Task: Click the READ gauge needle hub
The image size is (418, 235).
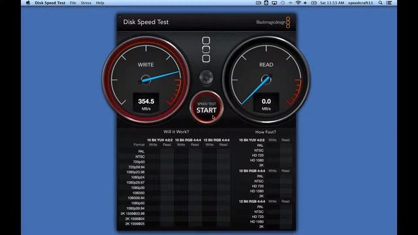Action: (266, 80)
